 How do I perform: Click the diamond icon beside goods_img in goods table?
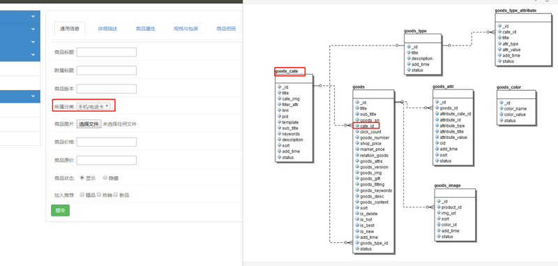(x=357, y=172)
